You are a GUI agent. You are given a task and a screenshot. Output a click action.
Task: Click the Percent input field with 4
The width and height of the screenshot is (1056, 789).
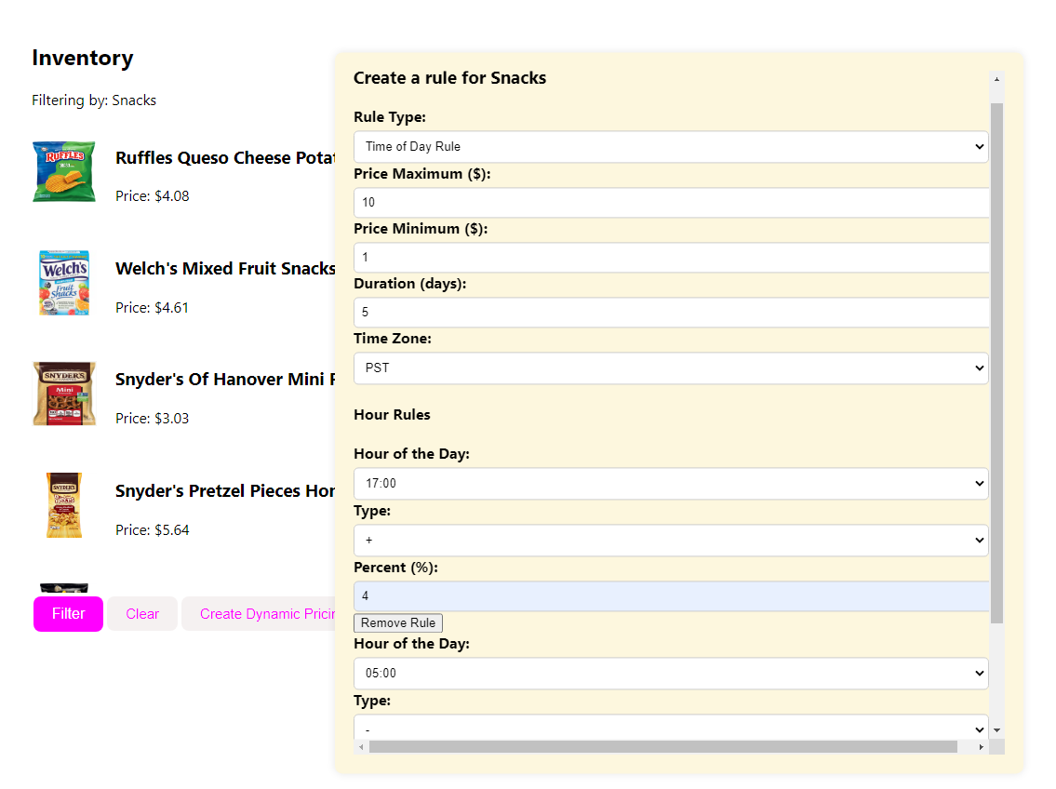(672, 595)
